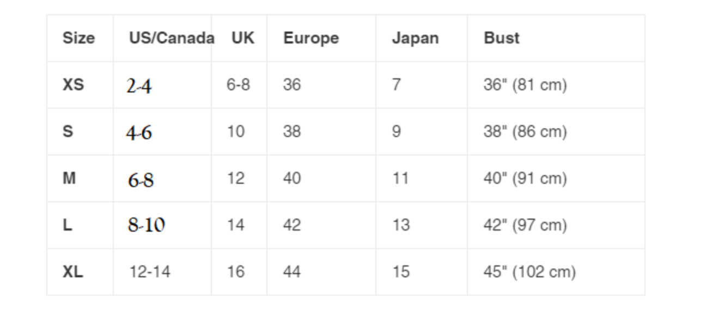Click the US/Canada 2-4 cell
This screenshot has height=323, width=706.
[x=139, y=86]
